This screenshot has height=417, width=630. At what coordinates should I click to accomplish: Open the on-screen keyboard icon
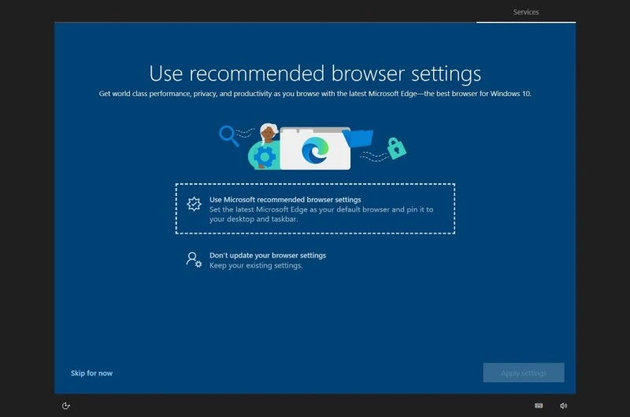point(539,406)
